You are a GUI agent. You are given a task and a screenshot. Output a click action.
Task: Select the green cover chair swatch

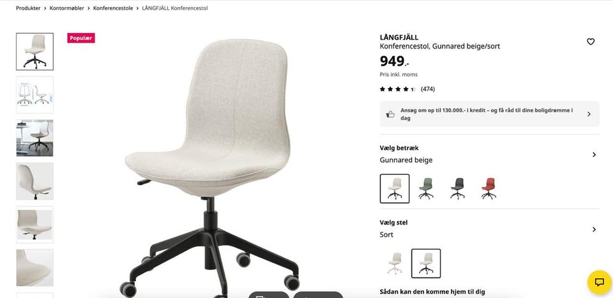point(426,189)
